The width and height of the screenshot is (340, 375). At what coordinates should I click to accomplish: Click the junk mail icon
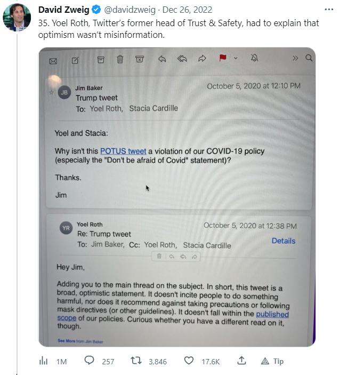(140, 59)
